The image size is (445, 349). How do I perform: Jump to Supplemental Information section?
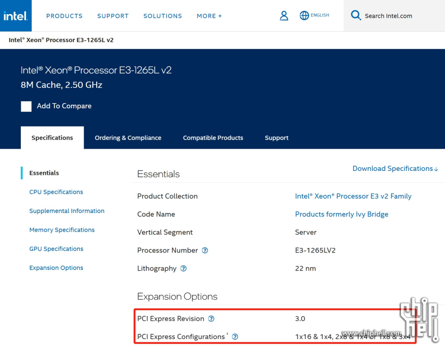pos(67,211)
